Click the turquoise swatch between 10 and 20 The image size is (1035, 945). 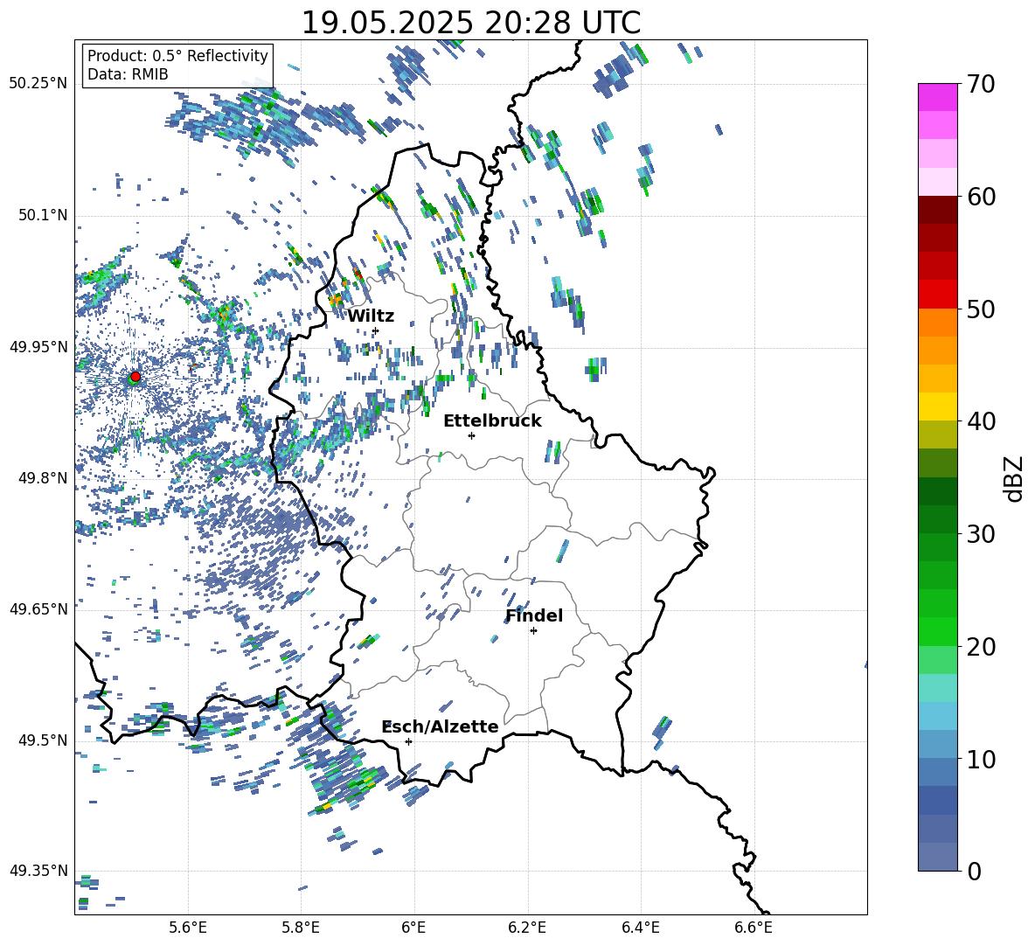937,688
